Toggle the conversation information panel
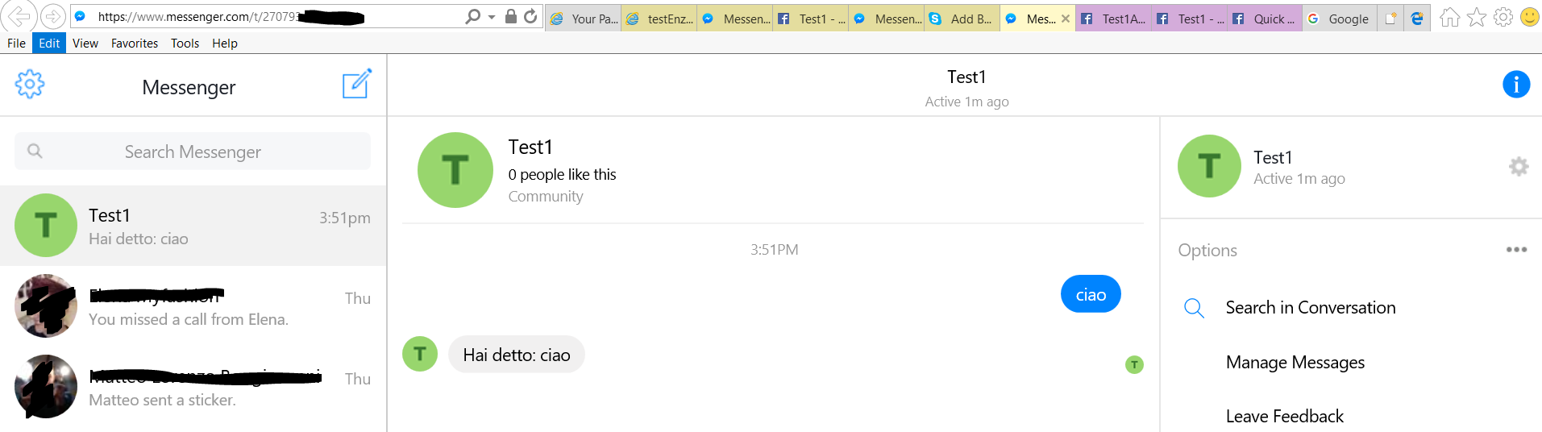1542x432 pixels. [1515, 84]
